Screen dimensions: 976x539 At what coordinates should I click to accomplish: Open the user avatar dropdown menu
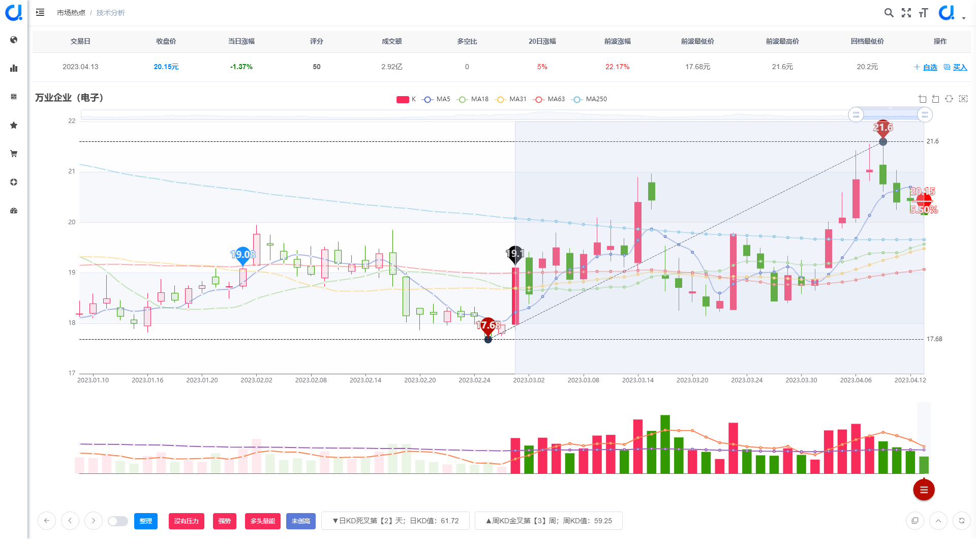pyautogui.click(x=952, y=13)
